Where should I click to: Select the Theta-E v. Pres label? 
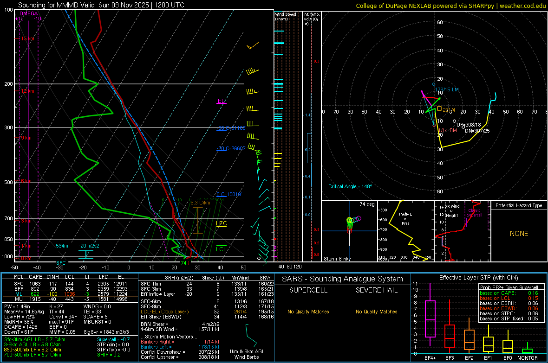[x=405, y=218]
